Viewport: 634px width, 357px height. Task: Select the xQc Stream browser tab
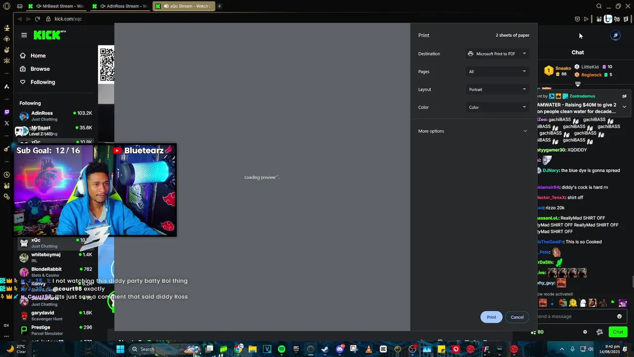click(183, 6)
